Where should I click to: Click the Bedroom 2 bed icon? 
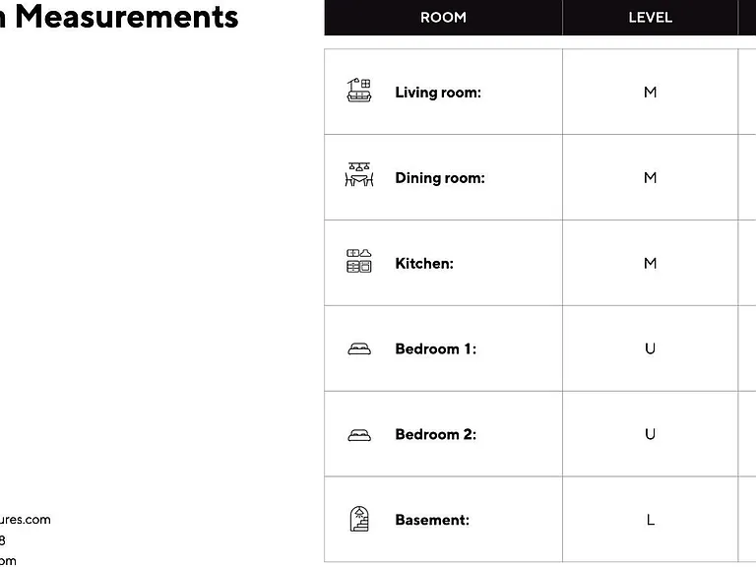point(359,435)
